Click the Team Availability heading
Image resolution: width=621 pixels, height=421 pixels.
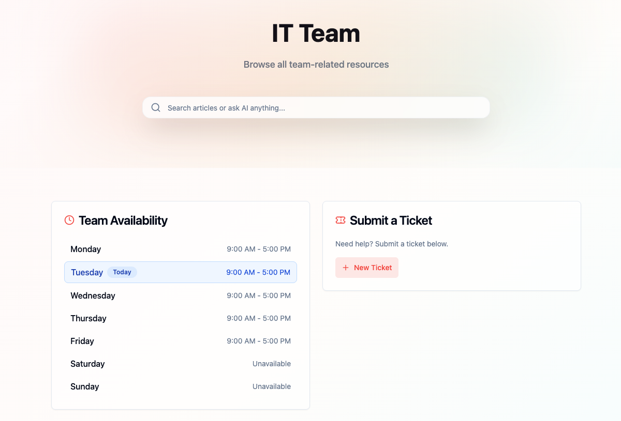coord(123,221)
